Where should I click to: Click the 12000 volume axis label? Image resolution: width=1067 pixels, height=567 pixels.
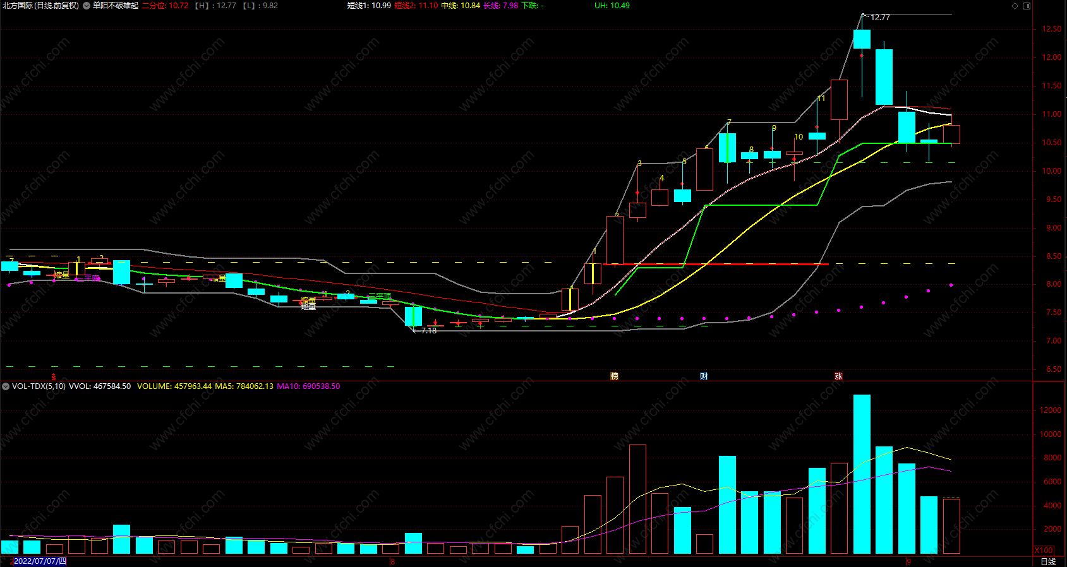[x=1051, y=410]
